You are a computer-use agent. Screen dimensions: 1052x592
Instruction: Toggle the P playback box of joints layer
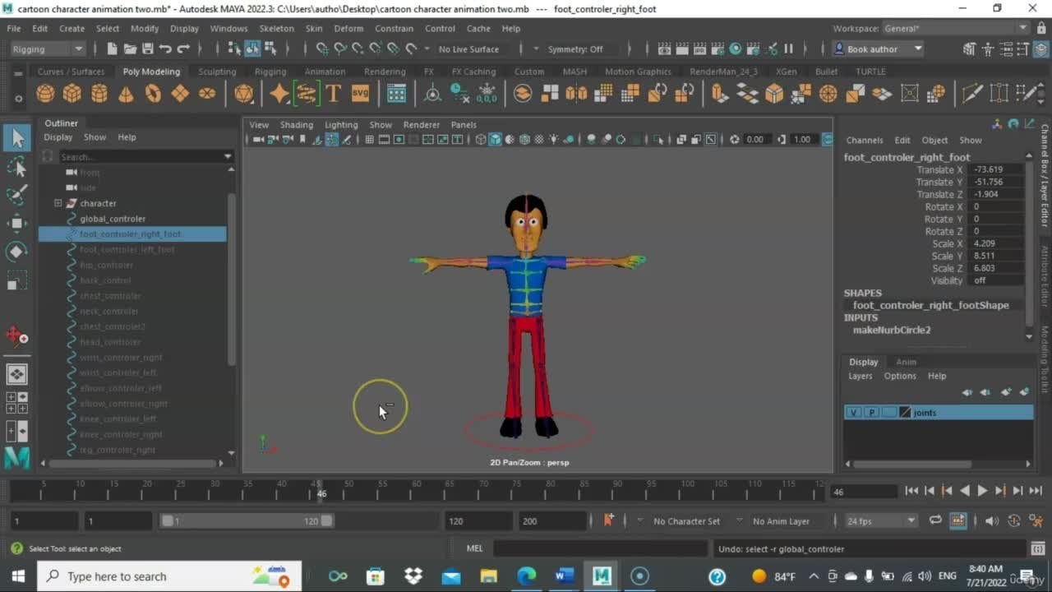point(871,413)
